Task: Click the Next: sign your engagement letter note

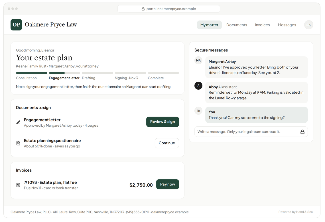Action: pyautogui.click(x=94, y=87)
